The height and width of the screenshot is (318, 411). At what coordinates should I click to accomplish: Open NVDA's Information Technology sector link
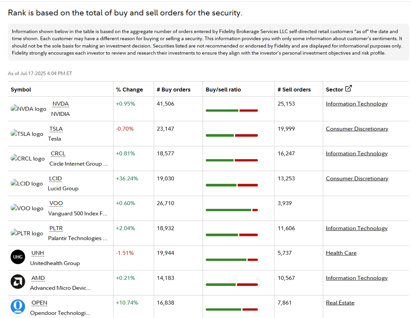pos(357,104)
